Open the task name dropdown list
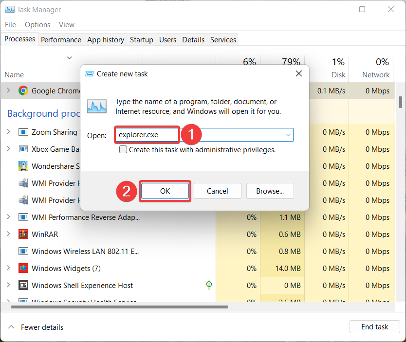Image resolution: width=406 pixels, height=342 pixels. pyautogui.click(x=289, y=135)
